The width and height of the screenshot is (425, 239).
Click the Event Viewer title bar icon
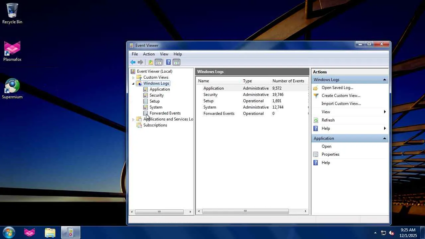(131, 45)
